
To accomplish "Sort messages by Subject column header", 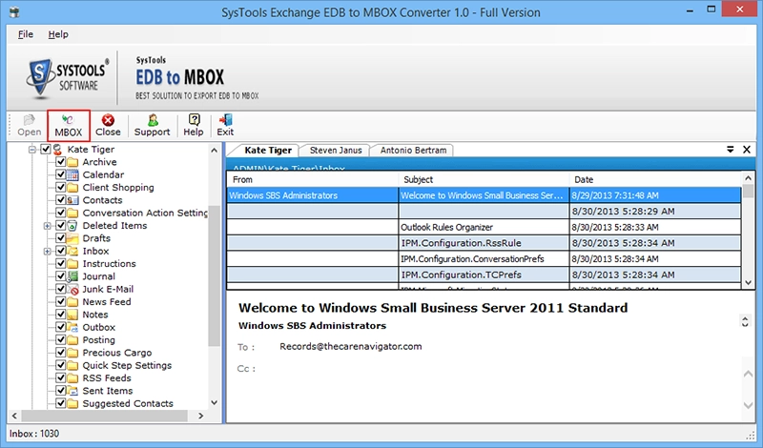I will click(484, 179).
